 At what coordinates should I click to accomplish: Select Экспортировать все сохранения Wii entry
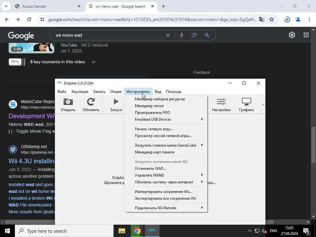166,198
